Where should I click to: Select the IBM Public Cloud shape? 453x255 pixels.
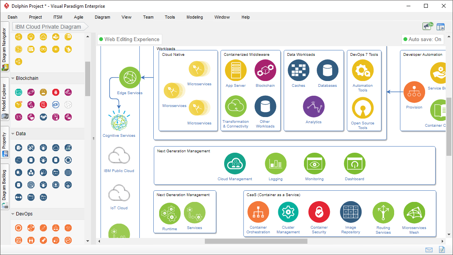pos(119,155)
